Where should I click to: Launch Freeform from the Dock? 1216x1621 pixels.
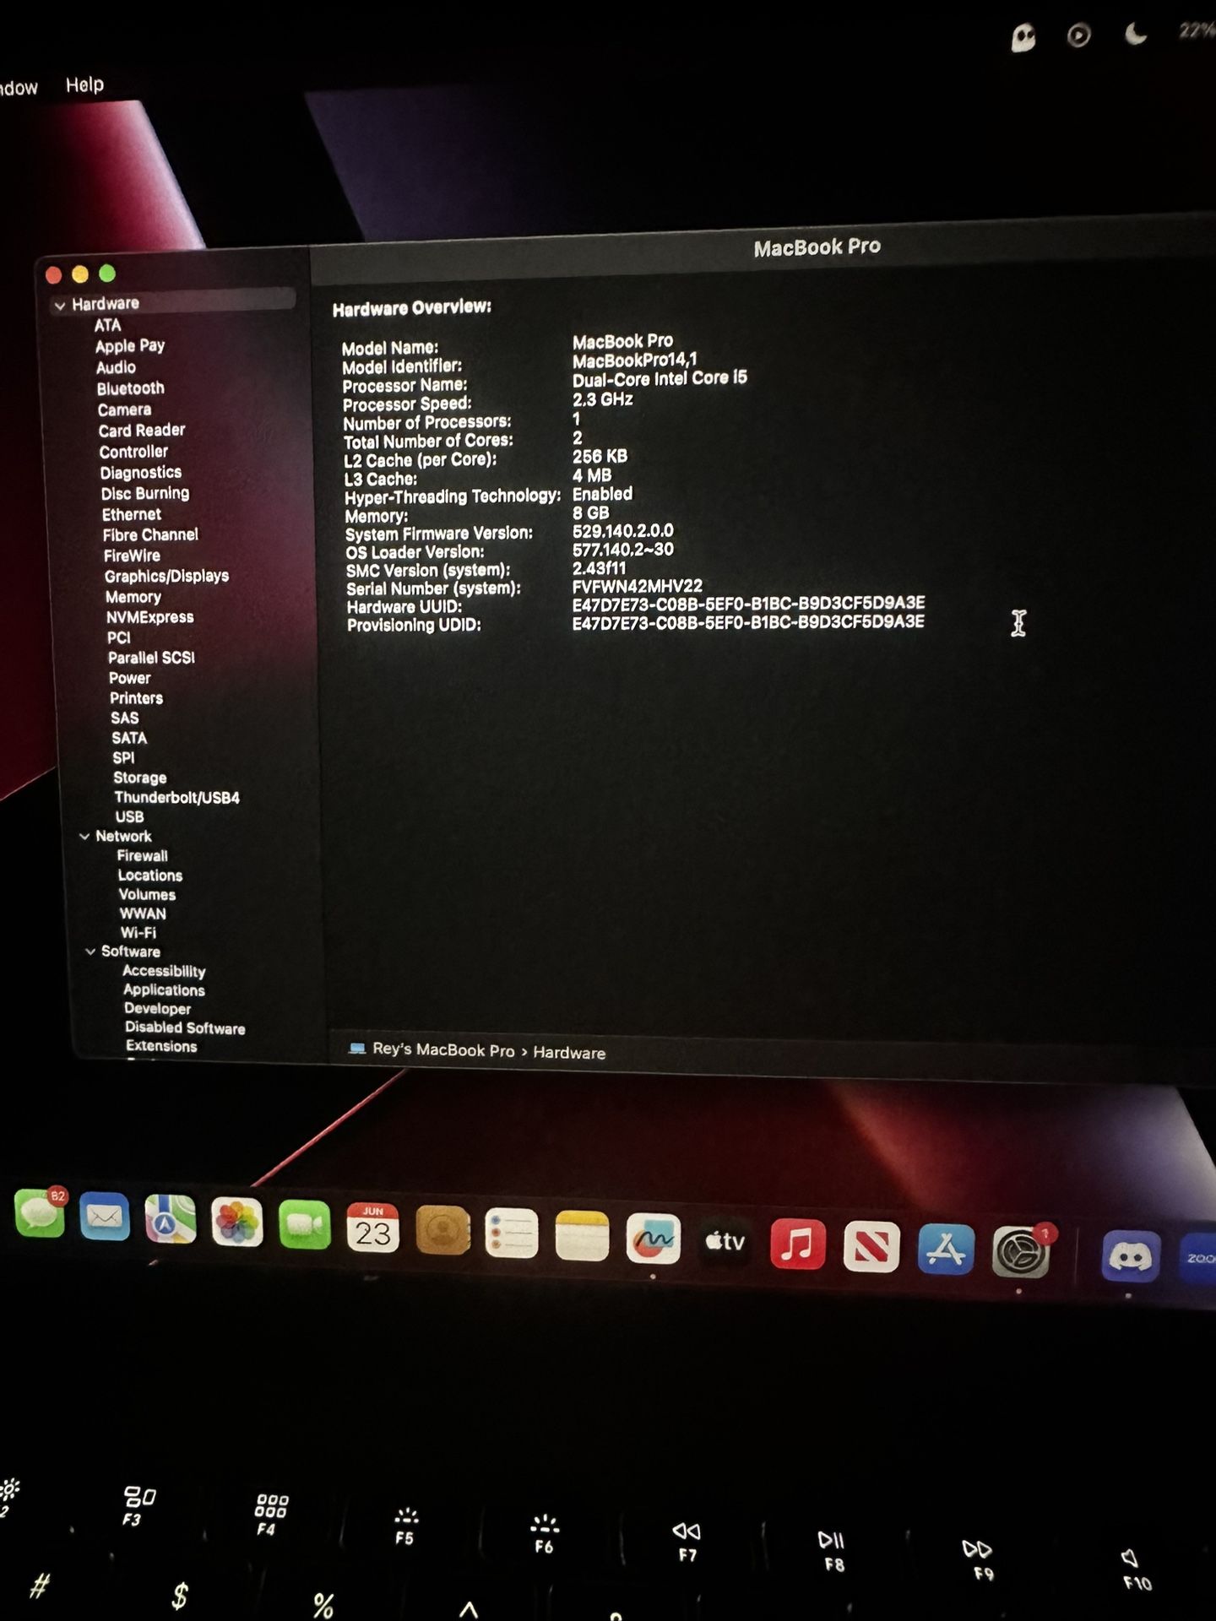[654, 1239]
